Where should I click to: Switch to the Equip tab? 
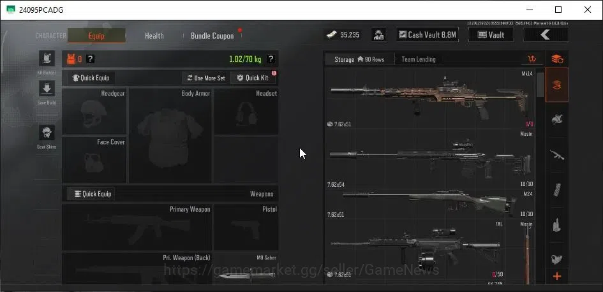coord(96,36)
